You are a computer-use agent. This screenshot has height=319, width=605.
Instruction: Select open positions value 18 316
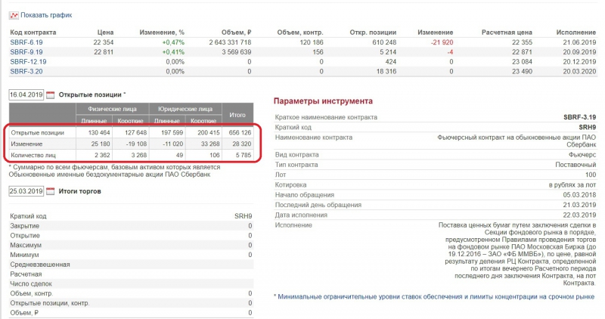386,71
